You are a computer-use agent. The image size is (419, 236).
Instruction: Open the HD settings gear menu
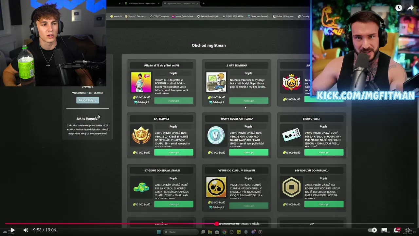(x=396, y=230)
